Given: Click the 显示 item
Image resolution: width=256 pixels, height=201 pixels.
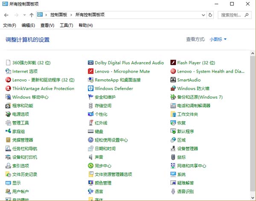Looking at the screenshot, I should pyautogui.click(x=13, y=183).
